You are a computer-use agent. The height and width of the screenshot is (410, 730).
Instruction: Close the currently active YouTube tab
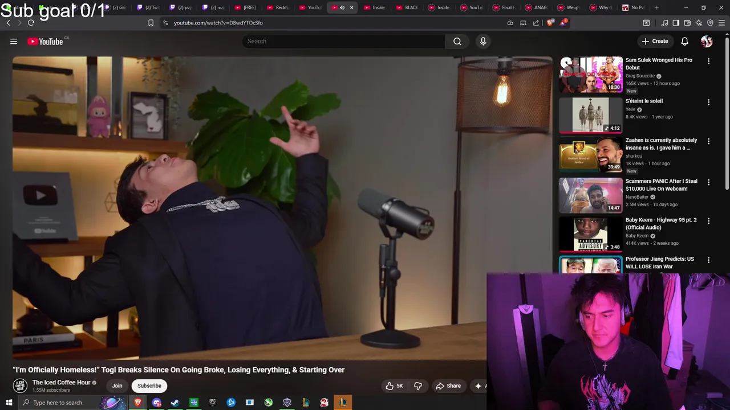point(351,7)
